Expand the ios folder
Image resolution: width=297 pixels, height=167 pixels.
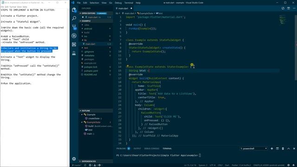85,36
